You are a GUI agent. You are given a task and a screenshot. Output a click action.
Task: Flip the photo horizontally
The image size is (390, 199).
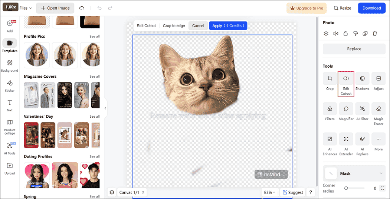[336, 33]
